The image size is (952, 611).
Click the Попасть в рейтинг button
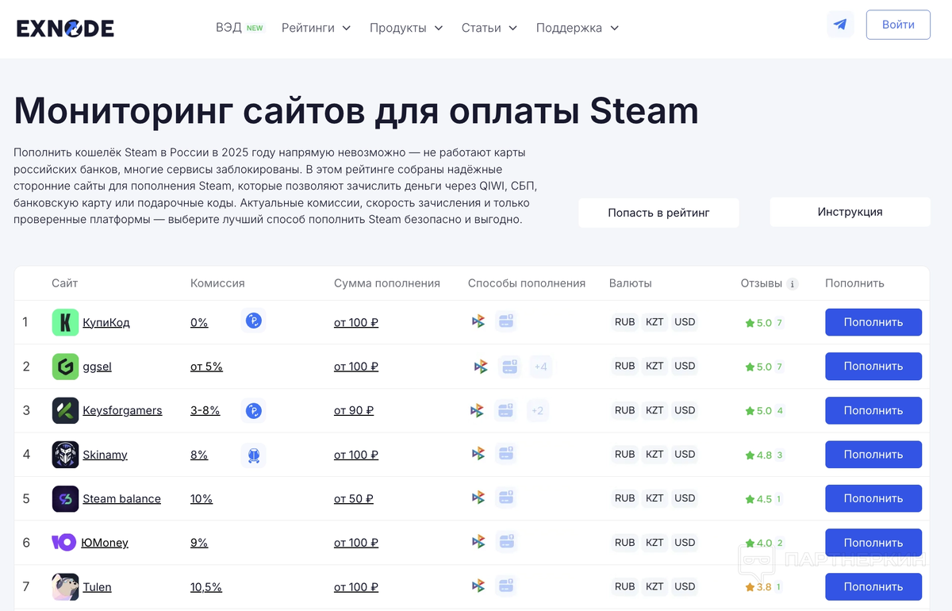[658, 213]
